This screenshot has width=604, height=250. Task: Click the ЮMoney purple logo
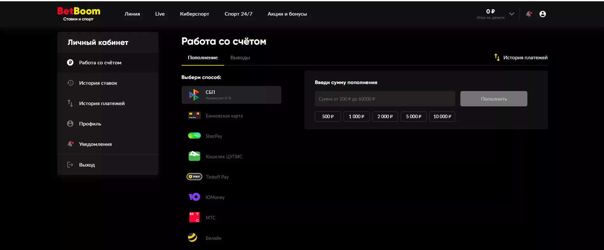pos(194,197)
